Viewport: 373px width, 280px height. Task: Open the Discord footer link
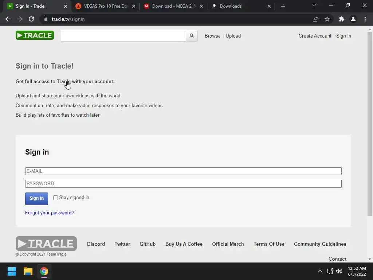tap(96, 244)
